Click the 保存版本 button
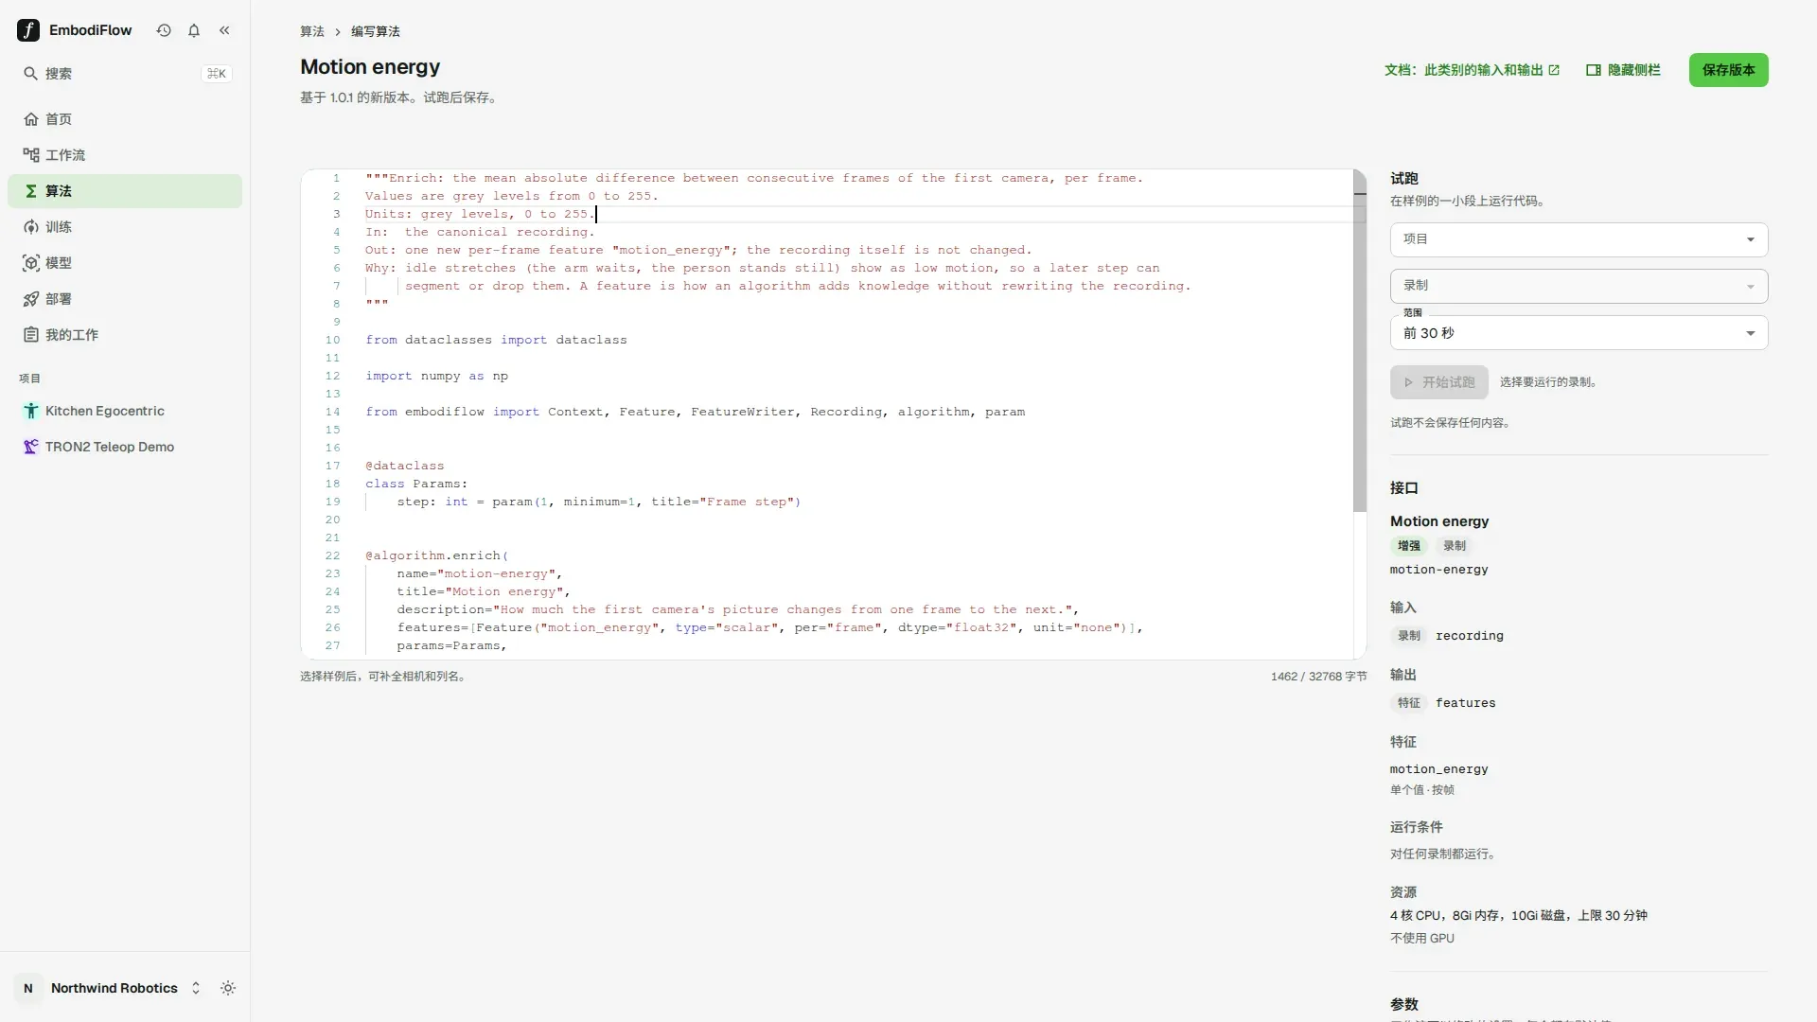This screenshot has height=1022, width=1817. pos(1728,70)
